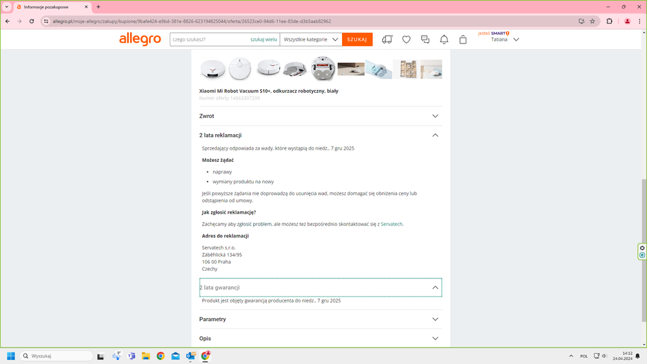Open a new browser tab
Viewport: 647px width, 364px height.
click(x=98, y=7)
